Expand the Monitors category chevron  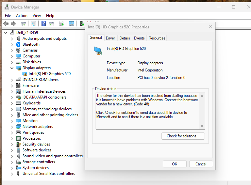pyautogui.click(x=12, y=121)
